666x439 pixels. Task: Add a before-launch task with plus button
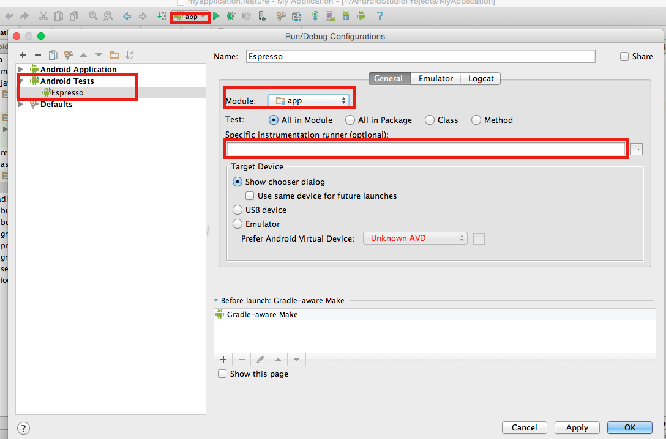tap(223, 360)
